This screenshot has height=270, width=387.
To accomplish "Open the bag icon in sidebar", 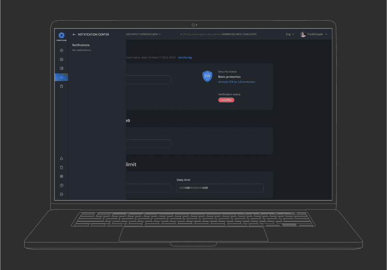I will pyautogui.click(x=61, y=86).
